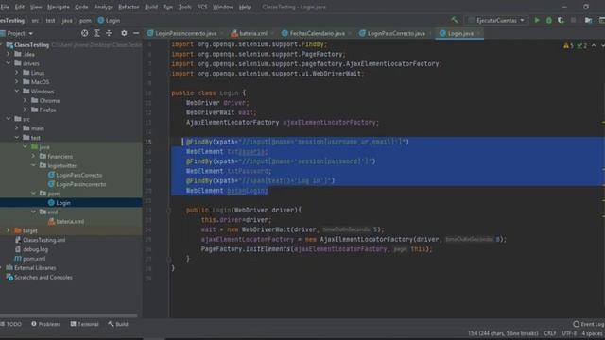
Task: Open the Problems tool window
Action: pyautogui.click(x=46, y=324)
